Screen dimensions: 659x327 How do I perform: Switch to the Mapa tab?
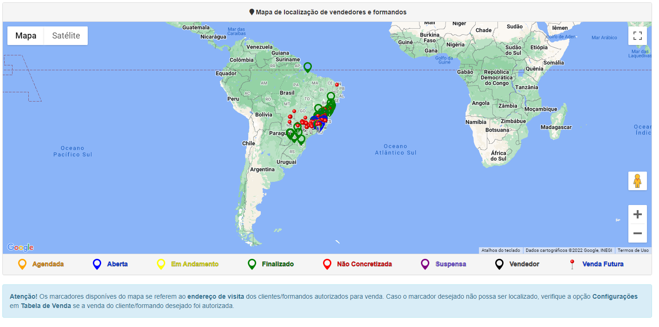(26, 35)
